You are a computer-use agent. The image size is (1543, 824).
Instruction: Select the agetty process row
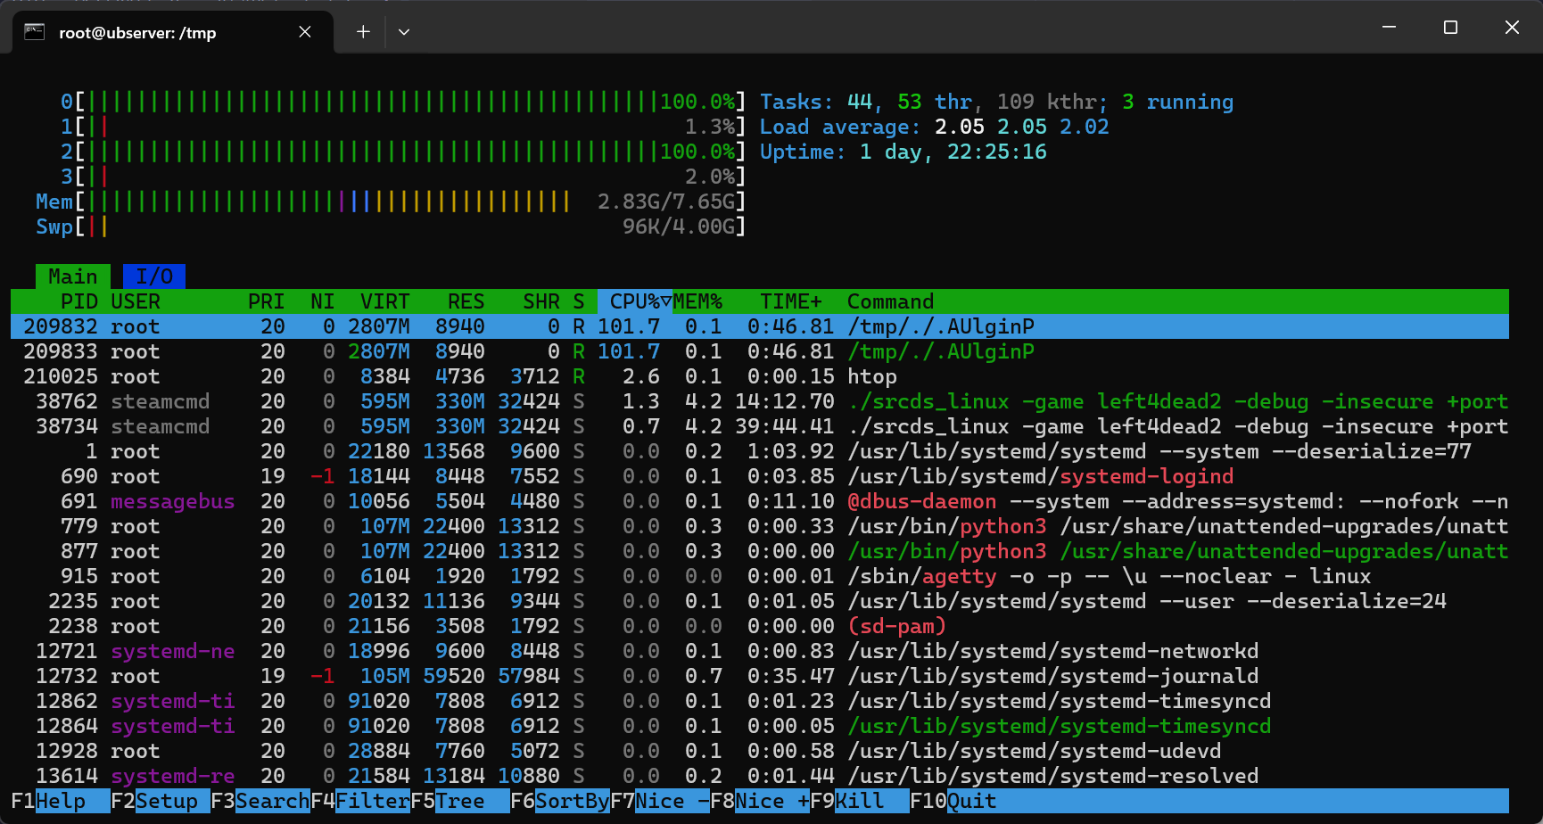pyautogui.click(x=760, y=576)
